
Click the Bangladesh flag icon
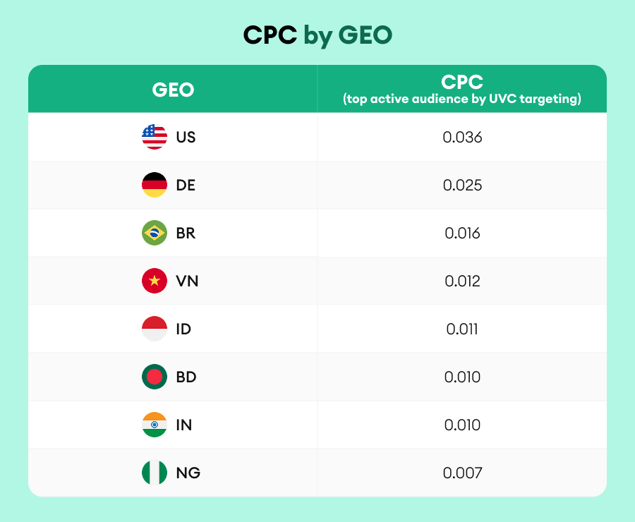click(x=155, y=377)
